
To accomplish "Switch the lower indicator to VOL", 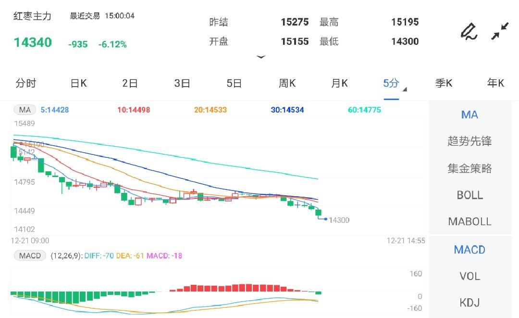I will click(x=470, y=276).
